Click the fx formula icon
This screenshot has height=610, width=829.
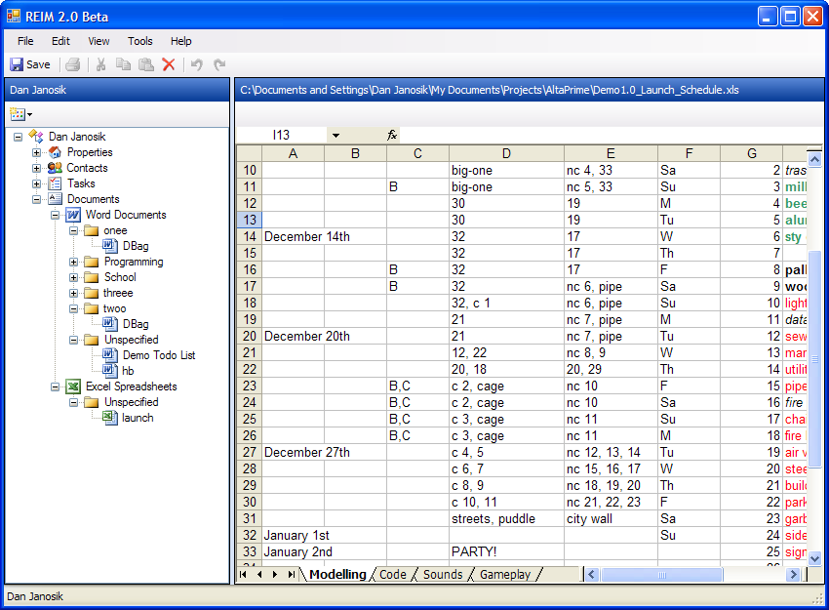click(392, 136)
